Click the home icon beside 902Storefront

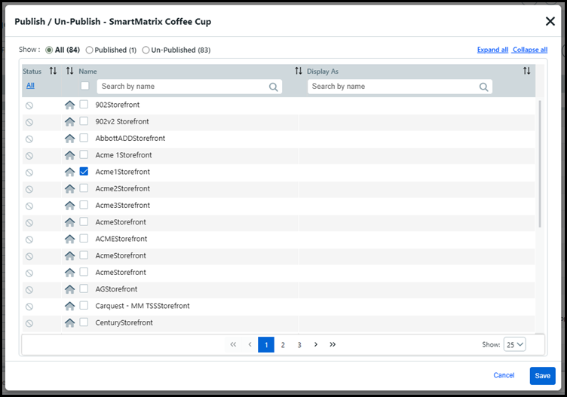coord(70,105)
